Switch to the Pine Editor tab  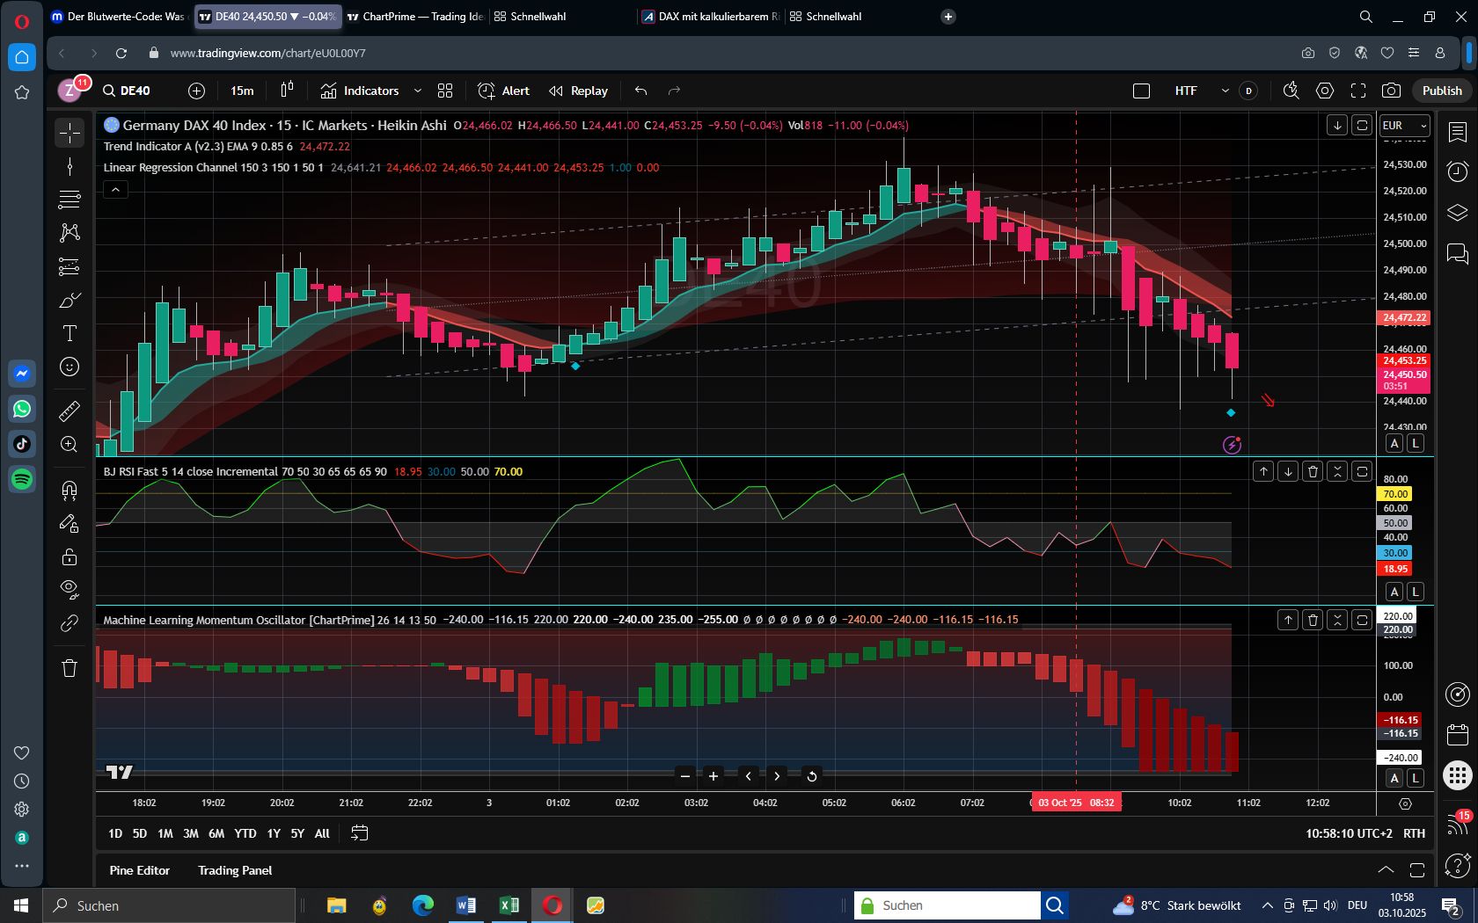(x=139, y=870)
